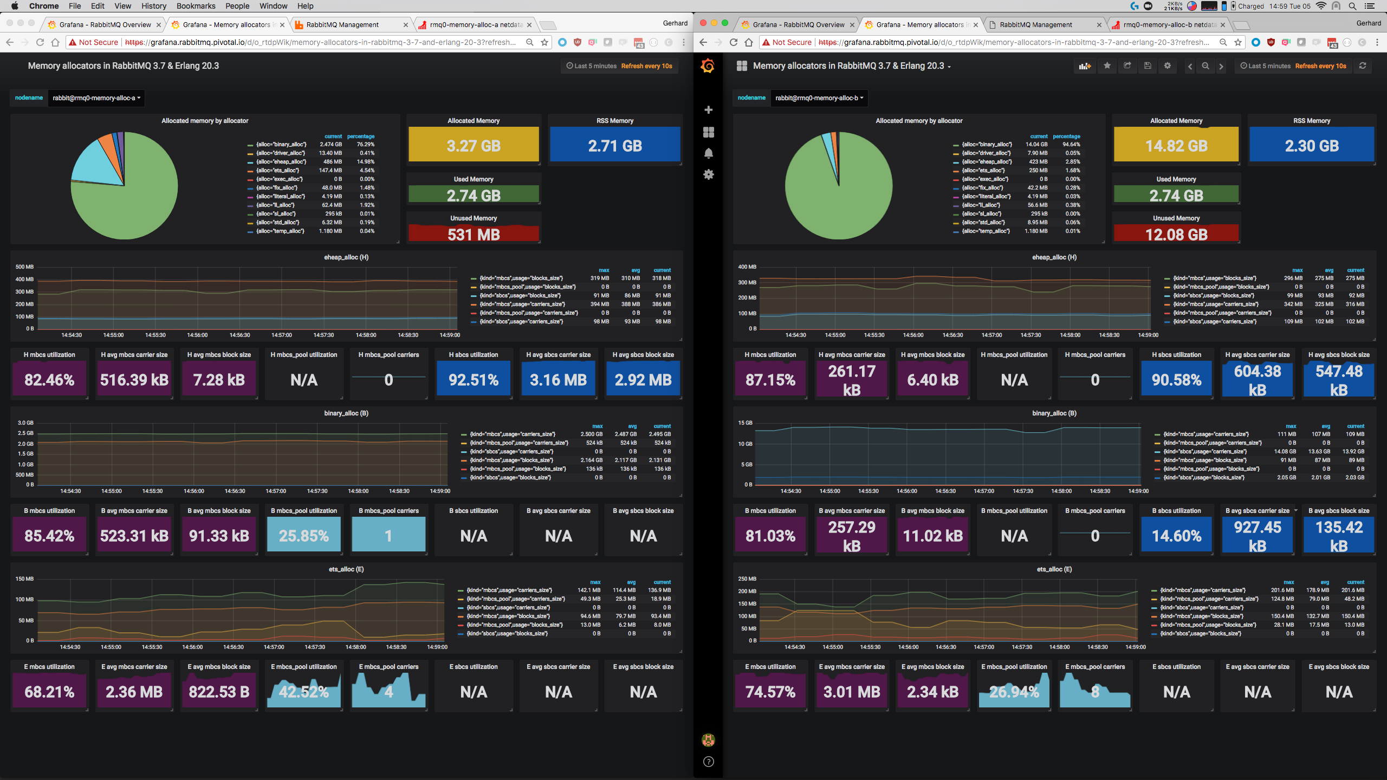
Task: Click Unused Memory 531 MB red panel
Action: click(474, 233)
